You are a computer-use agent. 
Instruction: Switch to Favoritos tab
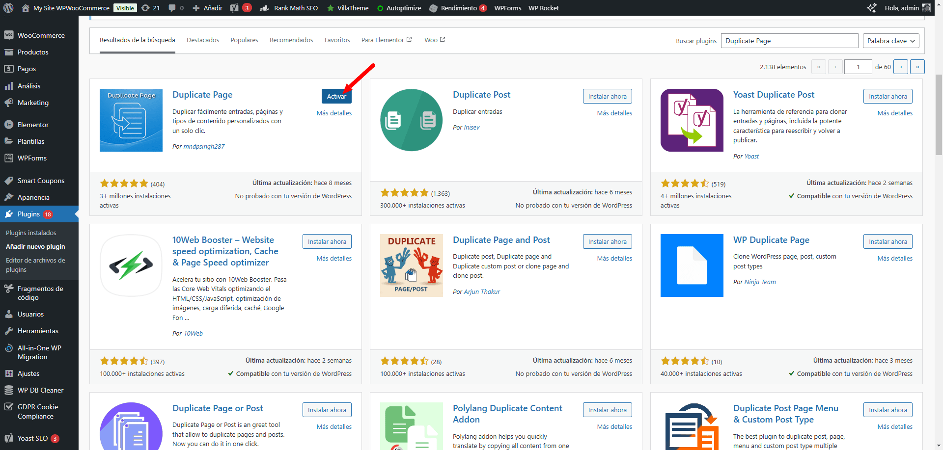337,40
